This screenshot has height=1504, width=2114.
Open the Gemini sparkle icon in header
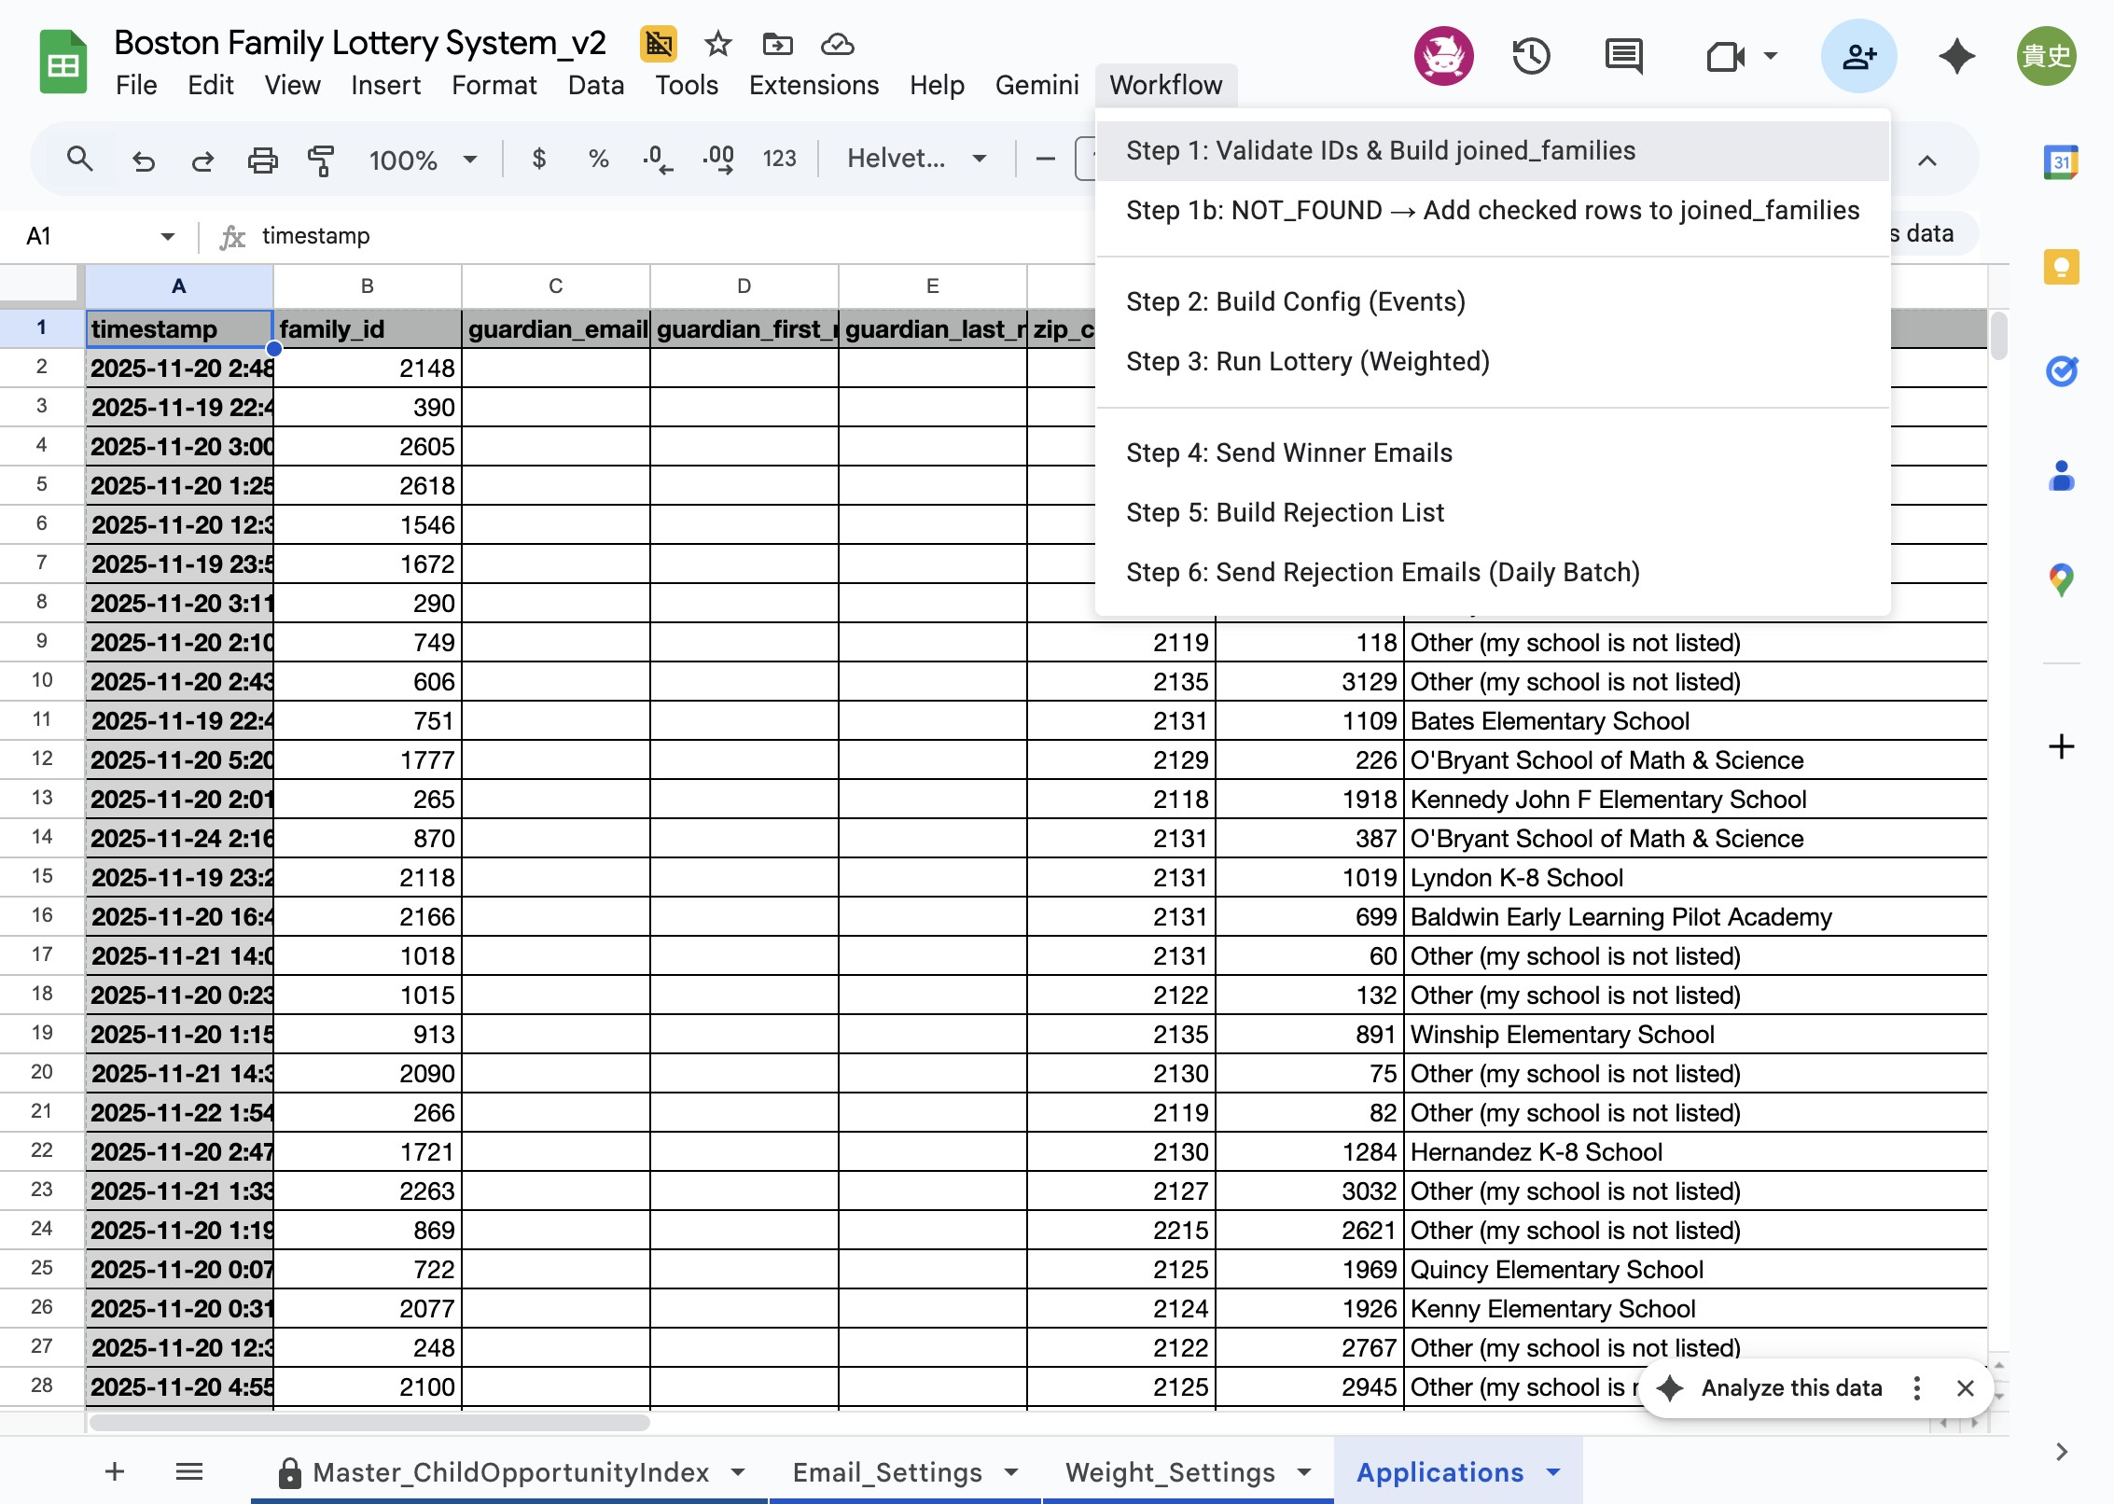tap(1956, 56)
